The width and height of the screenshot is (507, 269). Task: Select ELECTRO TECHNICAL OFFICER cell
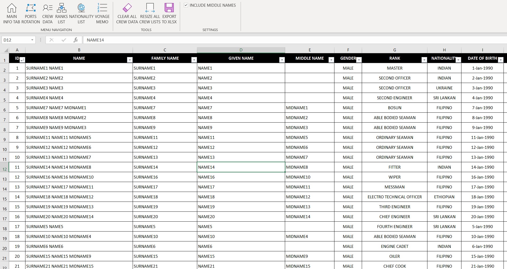tap(394, 197)
